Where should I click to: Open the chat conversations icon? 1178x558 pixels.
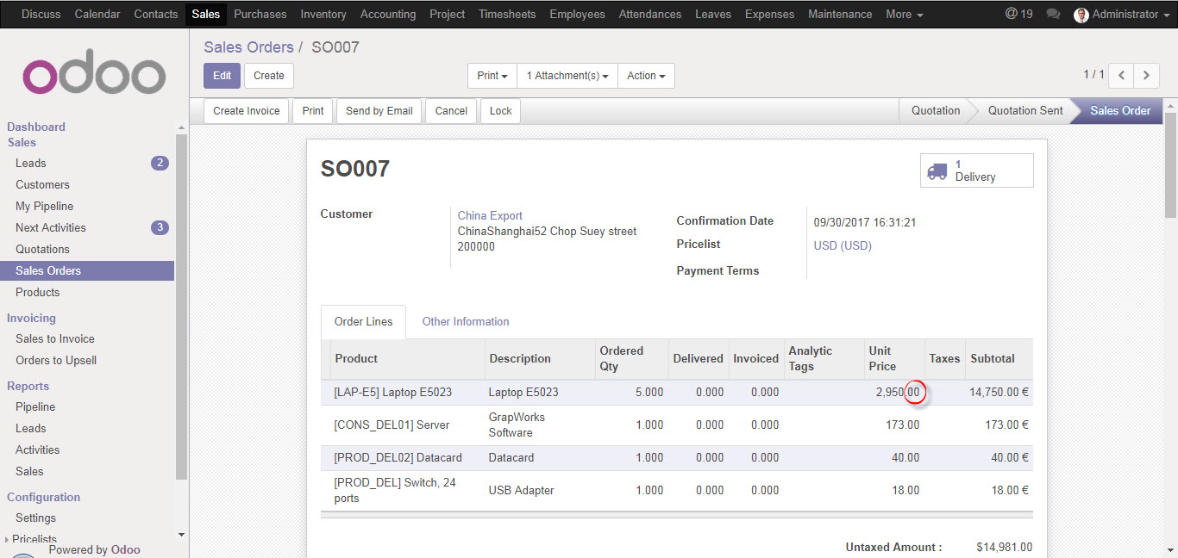(1052, 15)
